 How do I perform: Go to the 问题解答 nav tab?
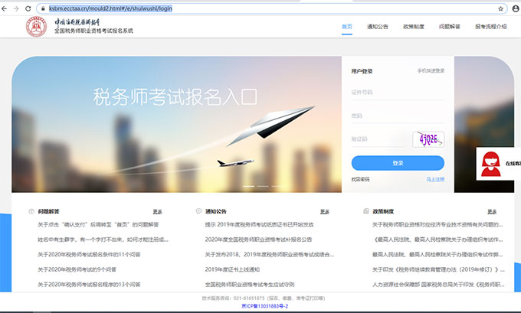click(450, 26)
